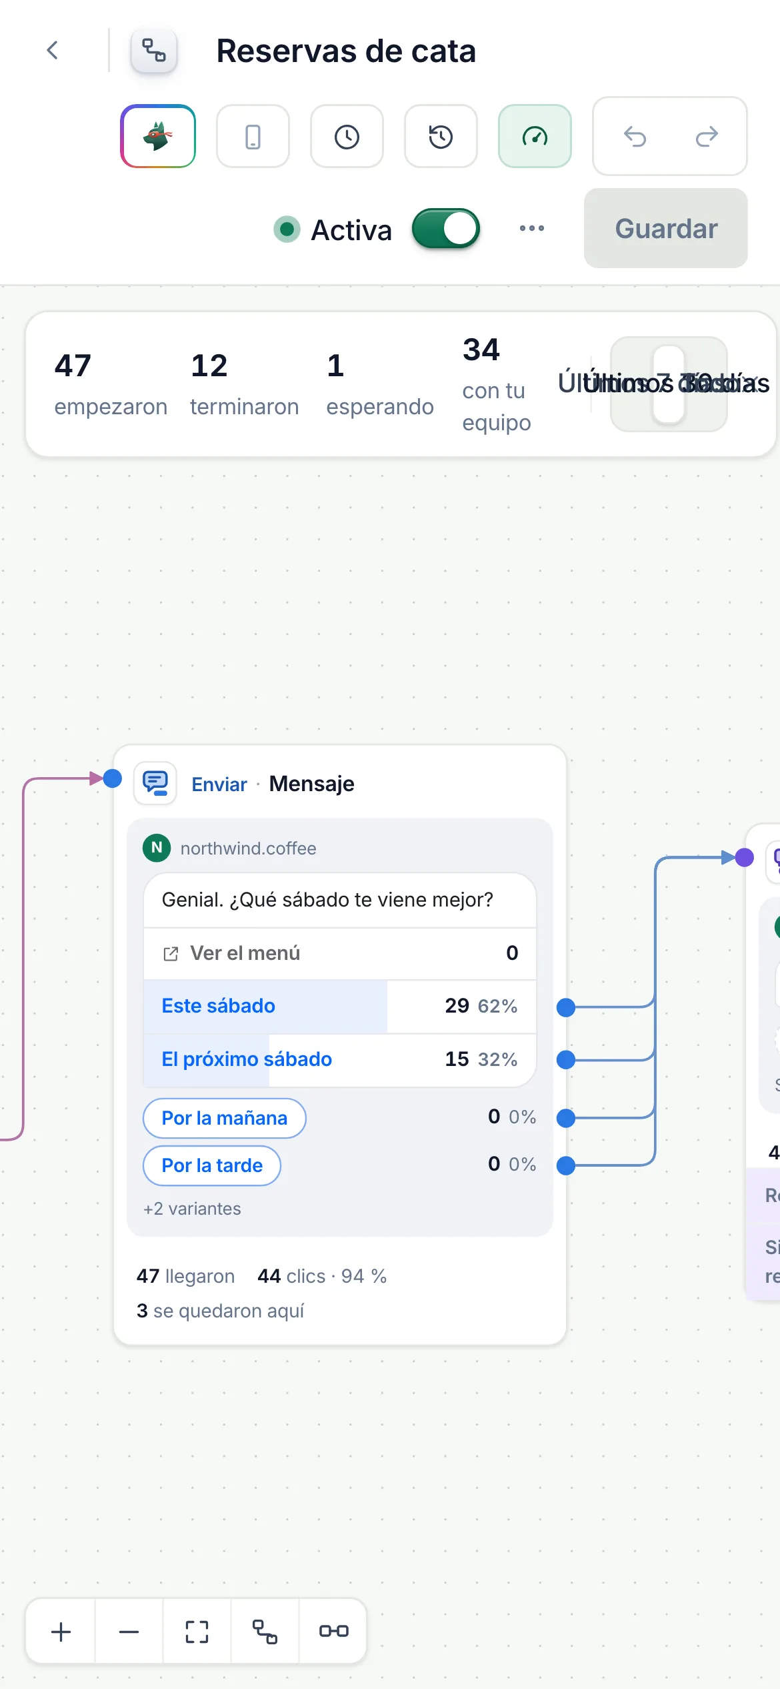This screenshot has width=780, height=1689.
Task: Click the Guardar button
Action: (666, 228)
